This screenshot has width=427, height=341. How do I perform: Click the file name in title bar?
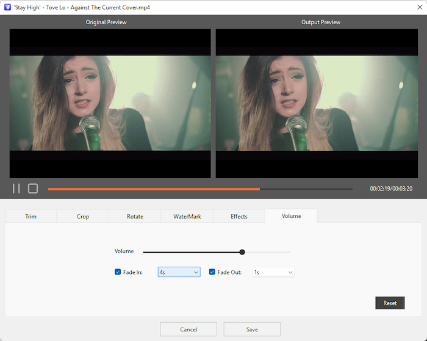(82, 7)
